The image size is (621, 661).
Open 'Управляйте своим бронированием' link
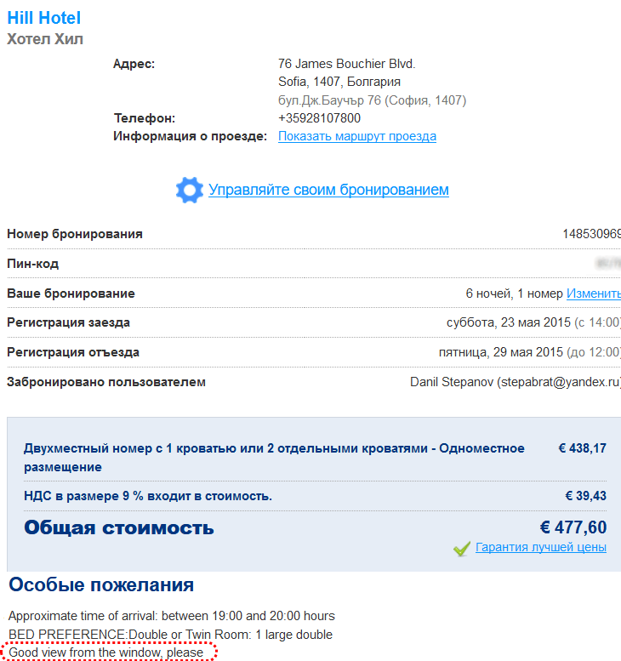pyautogui.click(x=328, y=190)
